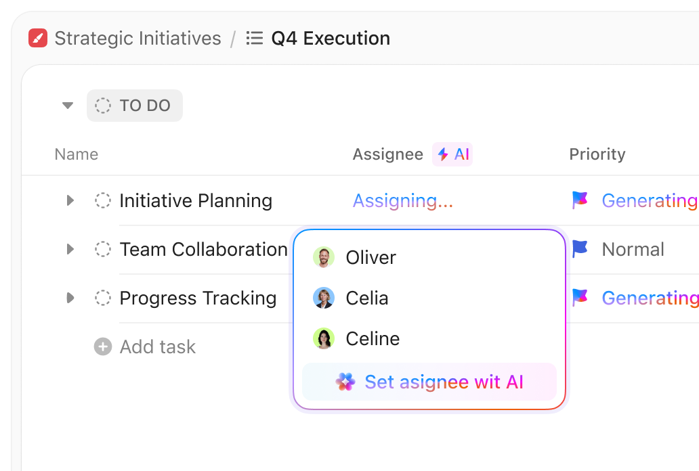Click the pink priority flag for Progress Tracking
The height and width of the screenshot is (471, 699).
(x=579, y=298)
